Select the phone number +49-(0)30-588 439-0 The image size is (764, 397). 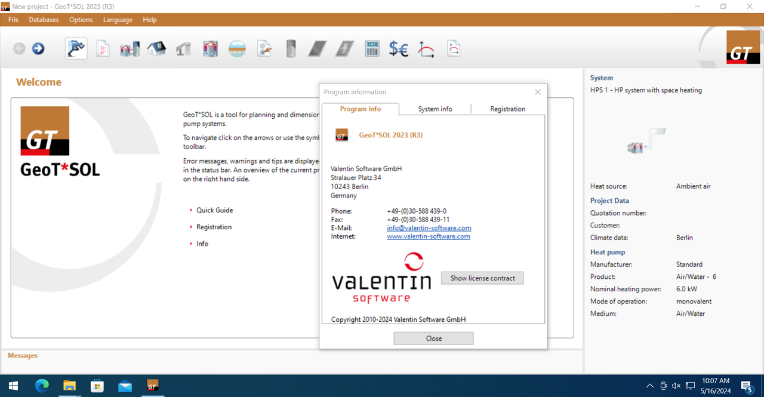(x=417, y=211)
